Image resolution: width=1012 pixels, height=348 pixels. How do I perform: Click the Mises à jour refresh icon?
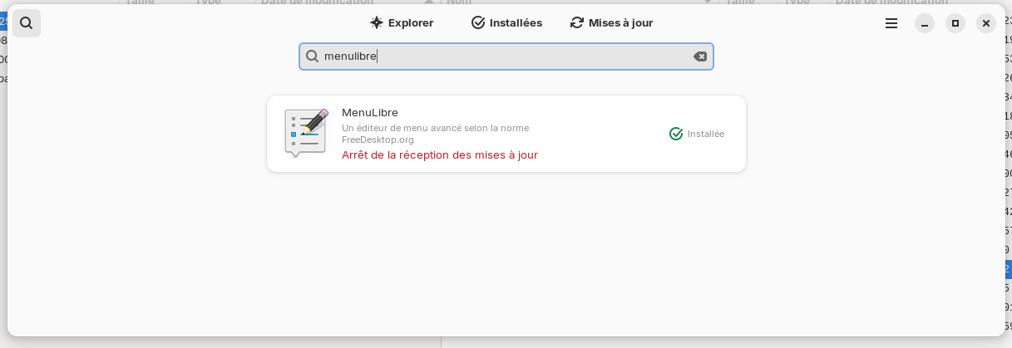tap(577, 23)
